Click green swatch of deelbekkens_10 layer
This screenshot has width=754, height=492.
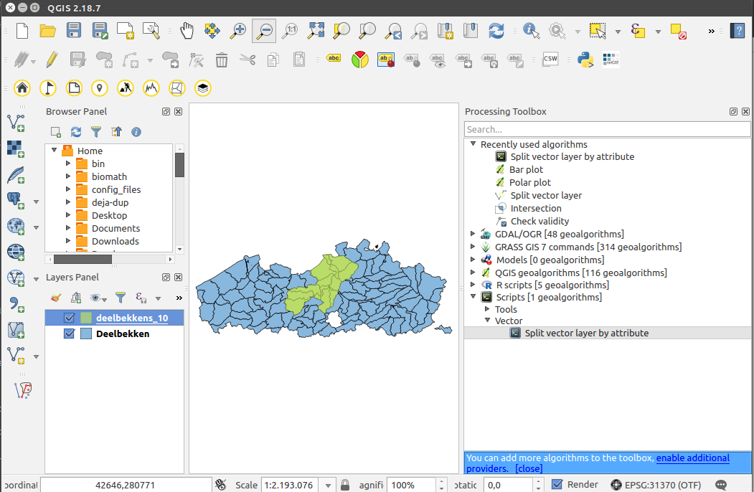86,318
